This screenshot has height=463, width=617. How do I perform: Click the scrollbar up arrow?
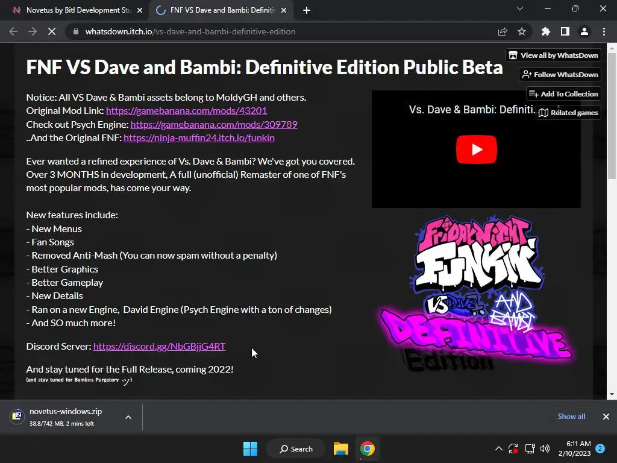click(612, 48)
